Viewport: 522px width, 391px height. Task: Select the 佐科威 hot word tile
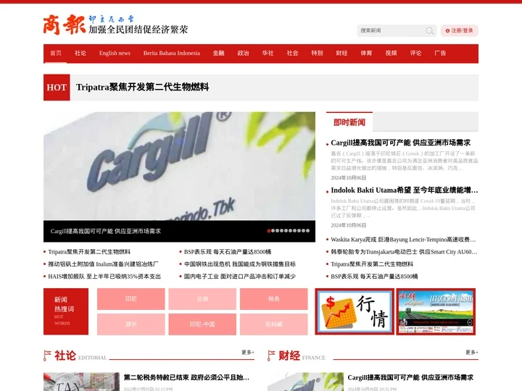pos(273,324)
